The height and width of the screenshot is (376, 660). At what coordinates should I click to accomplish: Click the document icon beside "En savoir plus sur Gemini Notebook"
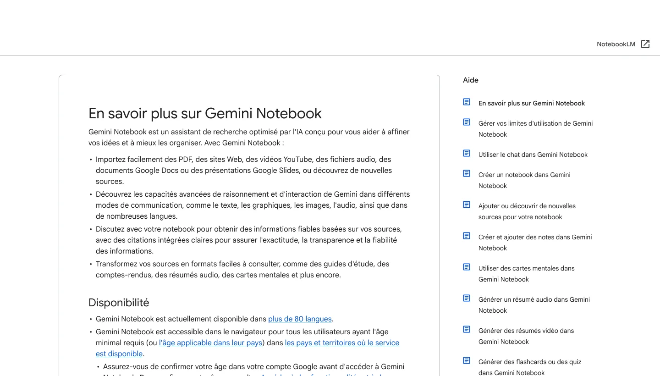(467, 102)
